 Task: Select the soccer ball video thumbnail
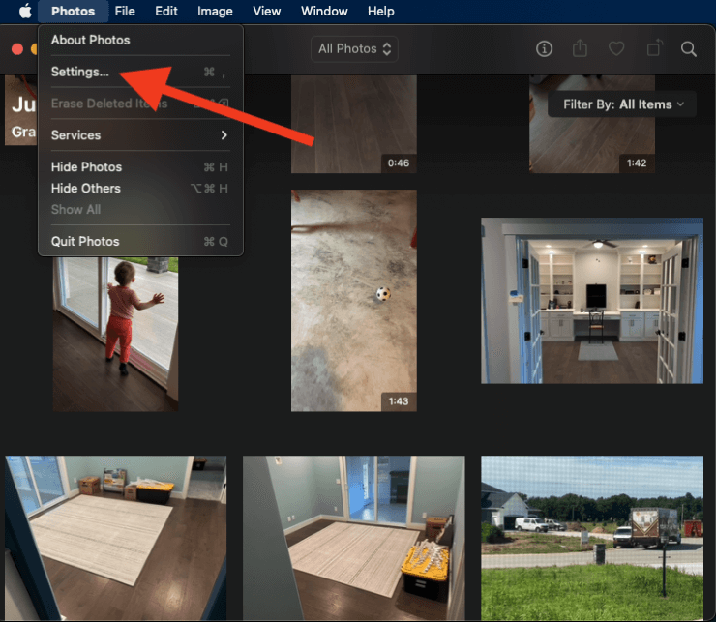click(354, 300)
